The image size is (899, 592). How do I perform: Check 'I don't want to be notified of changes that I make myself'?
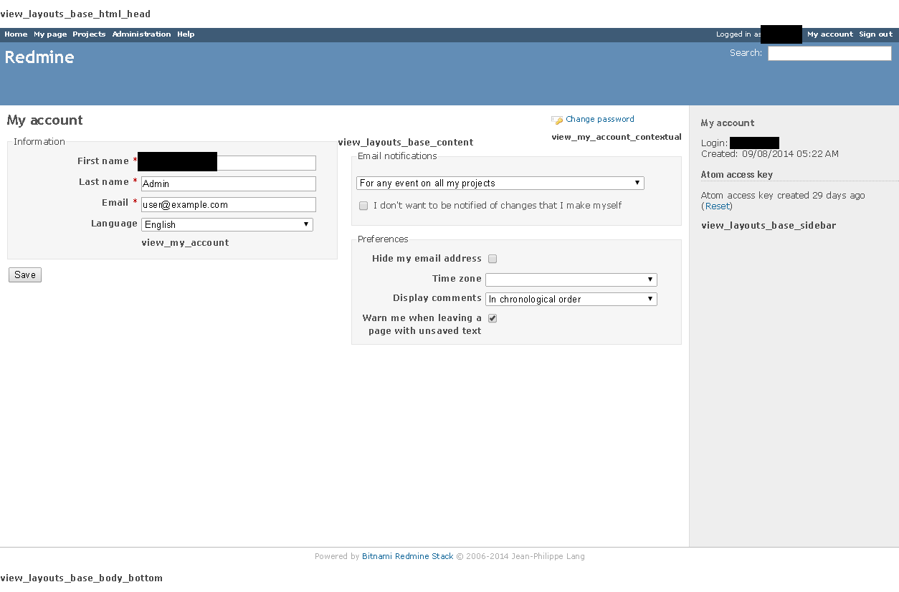point(363,205)
